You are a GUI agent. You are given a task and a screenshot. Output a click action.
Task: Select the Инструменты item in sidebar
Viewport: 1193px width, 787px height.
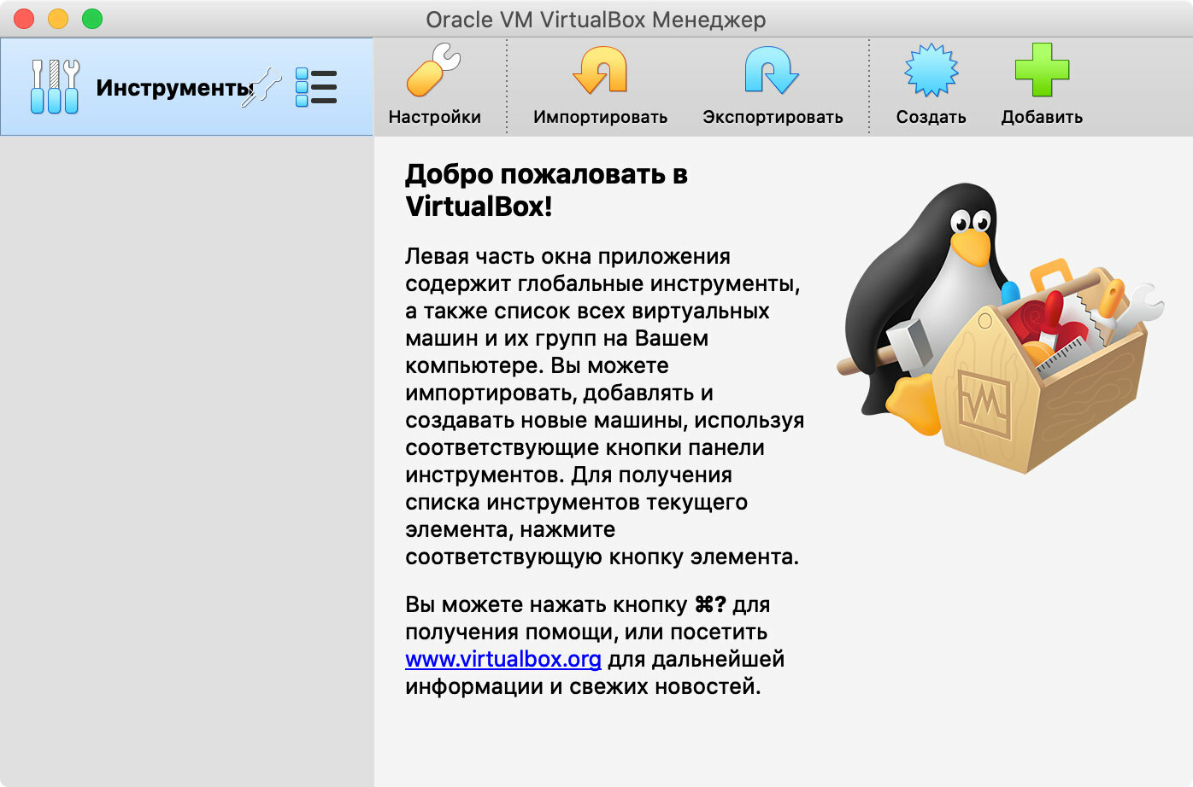tap(186, 87)
